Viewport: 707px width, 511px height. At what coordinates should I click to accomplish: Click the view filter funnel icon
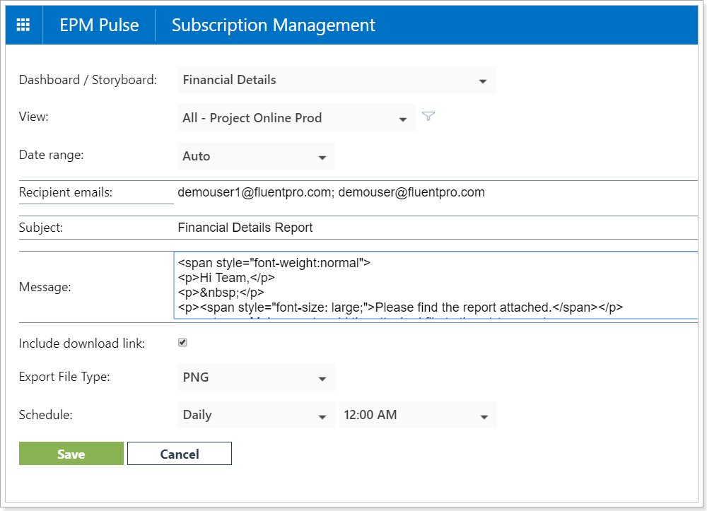[428, 116]
